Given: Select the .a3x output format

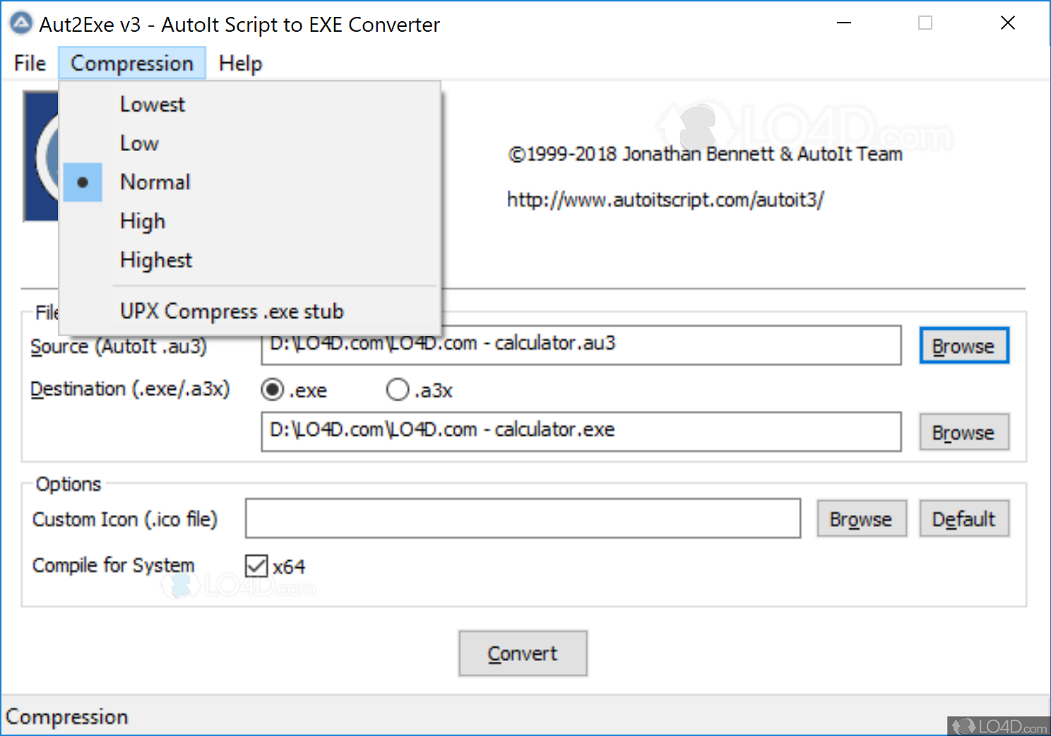Looking at the screenshot, I should (x=397, y=389).
